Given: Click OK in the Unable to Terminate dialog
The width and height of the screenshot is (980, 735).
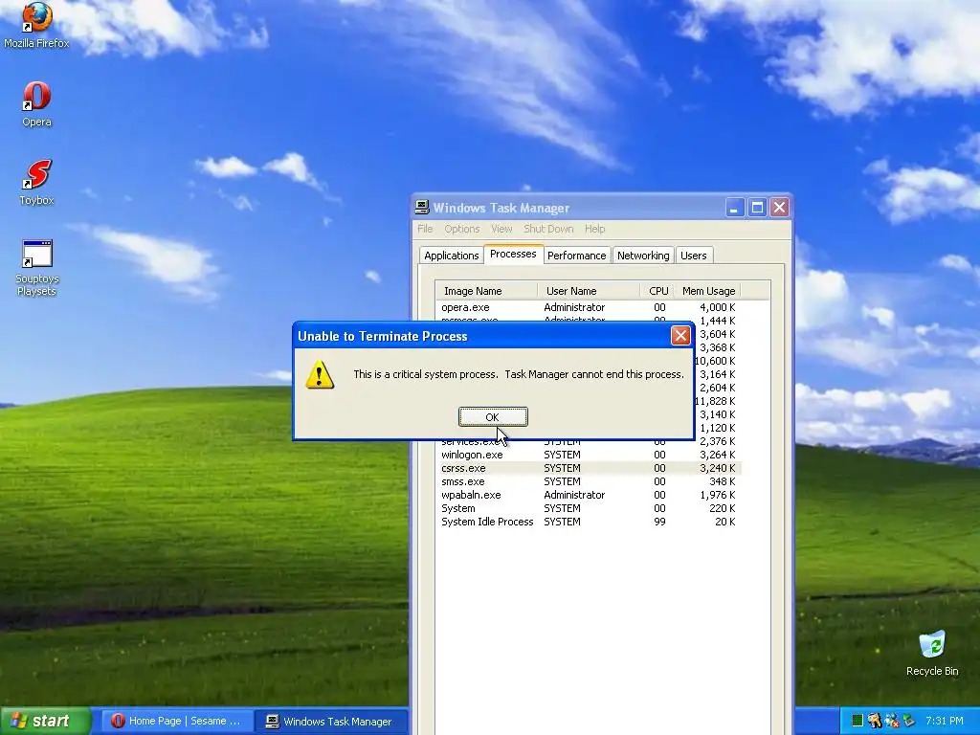Looking at the screenshot, I should (x=493, y=417).
